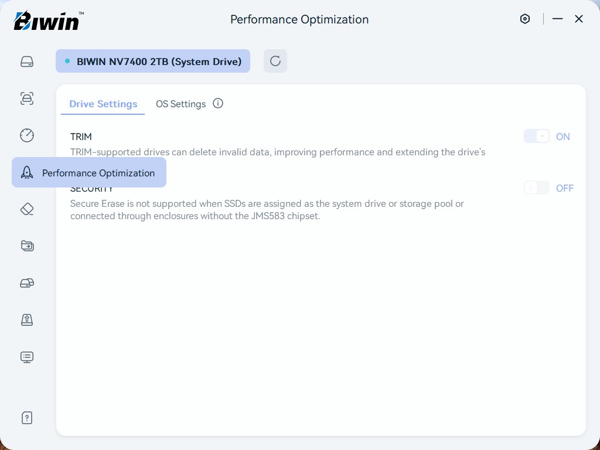Select the Drive Settings tab

pyautogui.click(x=103, y=104)
